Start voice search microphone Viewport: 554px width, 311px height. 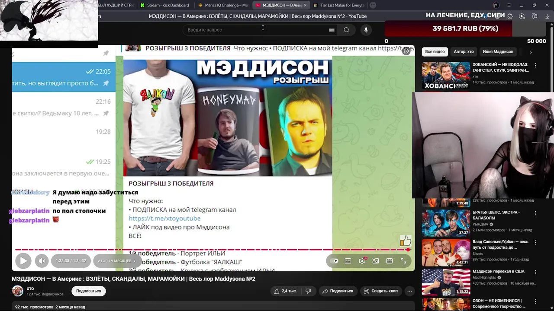pyautogui.click(x=366, y=30)
